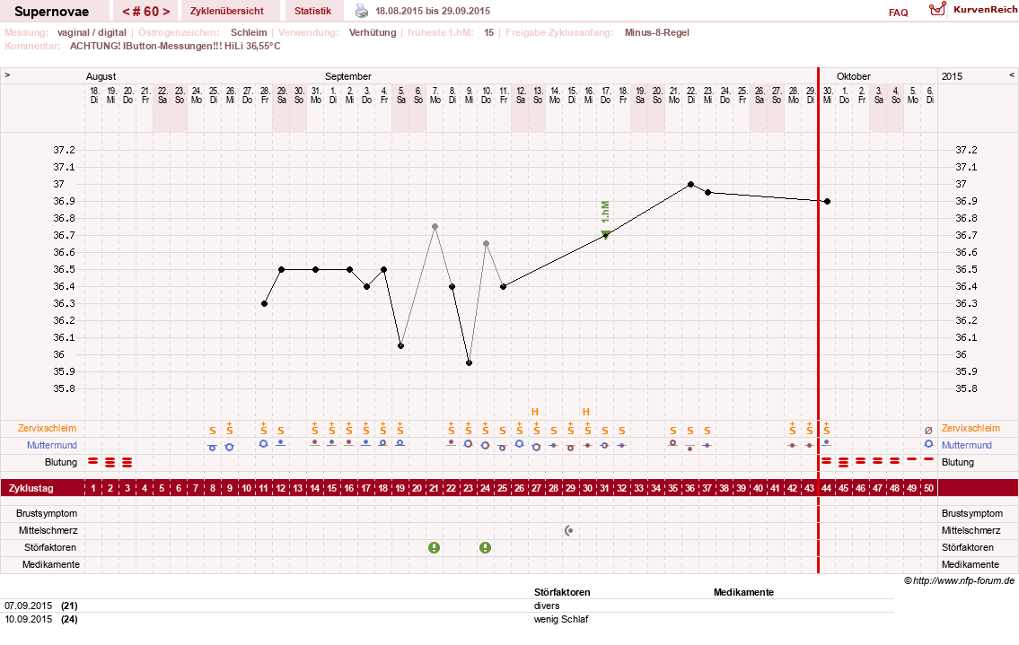The height and width of the screenshot is (645, 1019).
Task: Click the KurvenReich jester logo icon
Action: (937, 9)
